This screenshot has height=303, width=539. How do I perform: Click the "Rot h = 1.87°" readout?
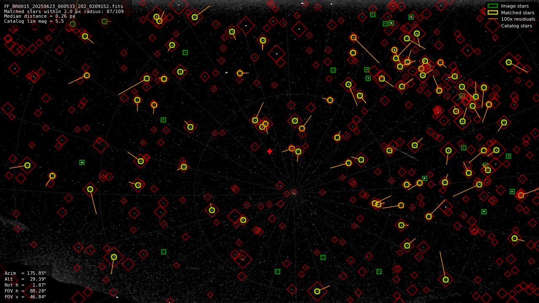(25, 285)
